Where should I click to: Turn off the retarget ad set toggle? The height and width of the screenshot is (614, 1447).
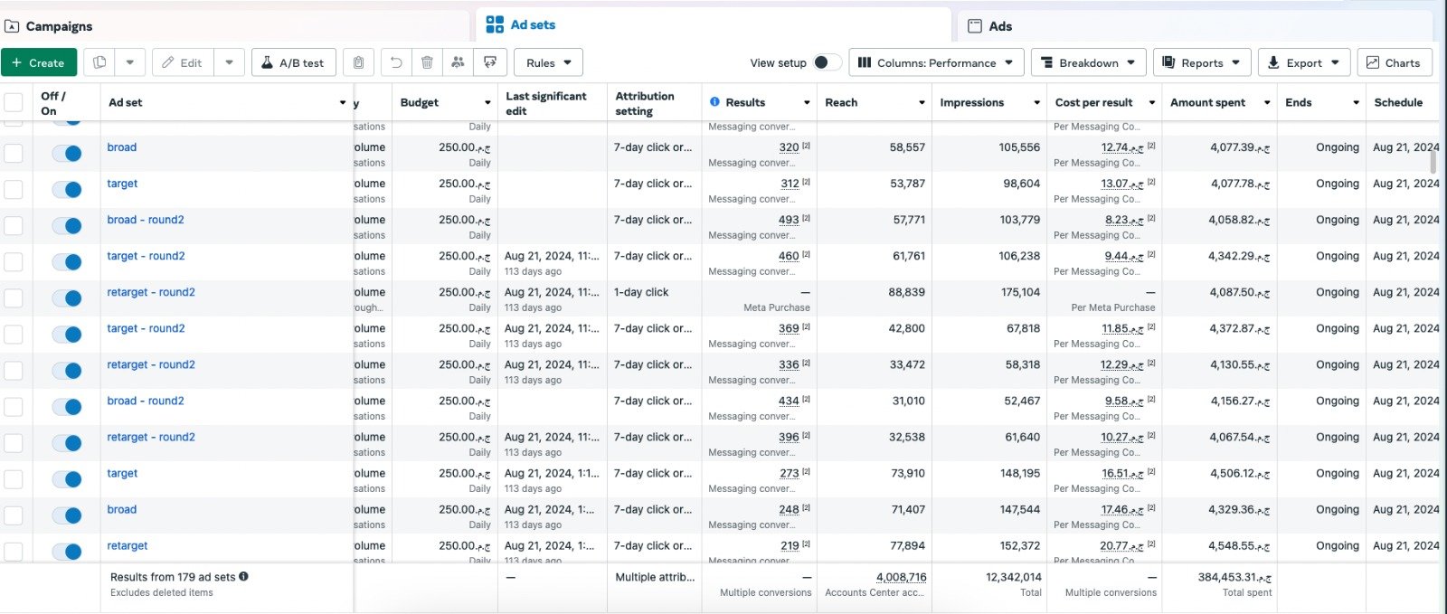point(67,551)
